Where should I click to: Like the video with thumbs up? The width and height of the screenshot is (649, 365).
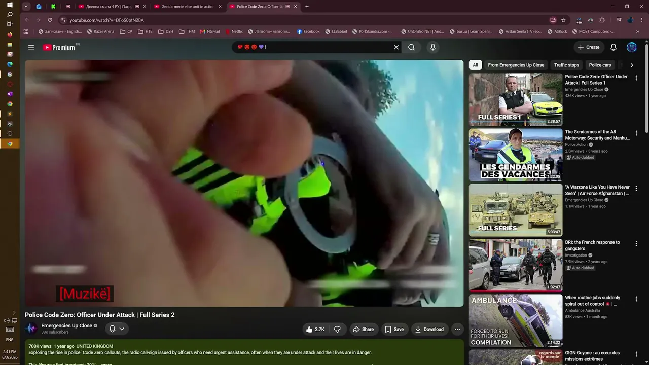(315, 330)
